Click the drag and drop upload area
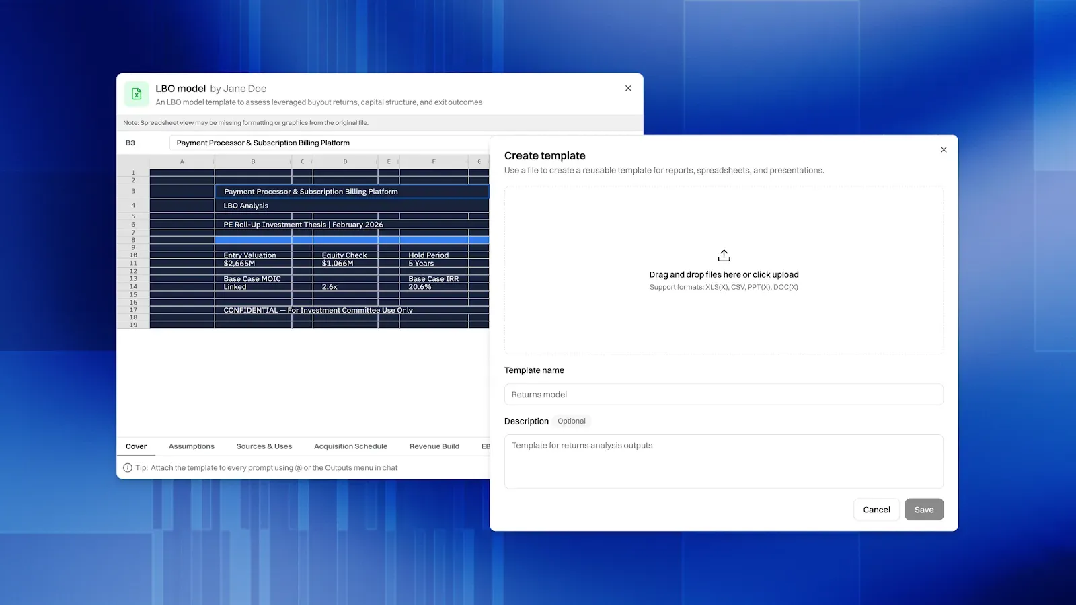Screen dimensions: 1076x605 click(x=724, y=270)
